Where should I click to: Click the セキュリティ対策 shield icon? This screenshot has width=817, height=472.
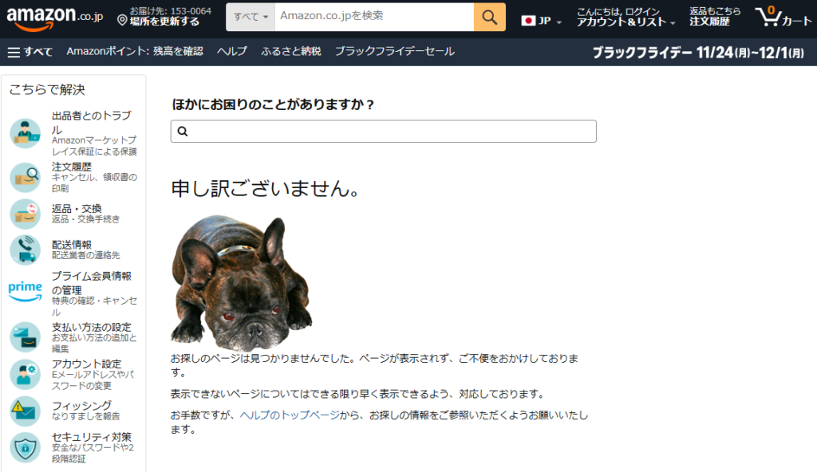pyautogui.click(x=24, y=449)
